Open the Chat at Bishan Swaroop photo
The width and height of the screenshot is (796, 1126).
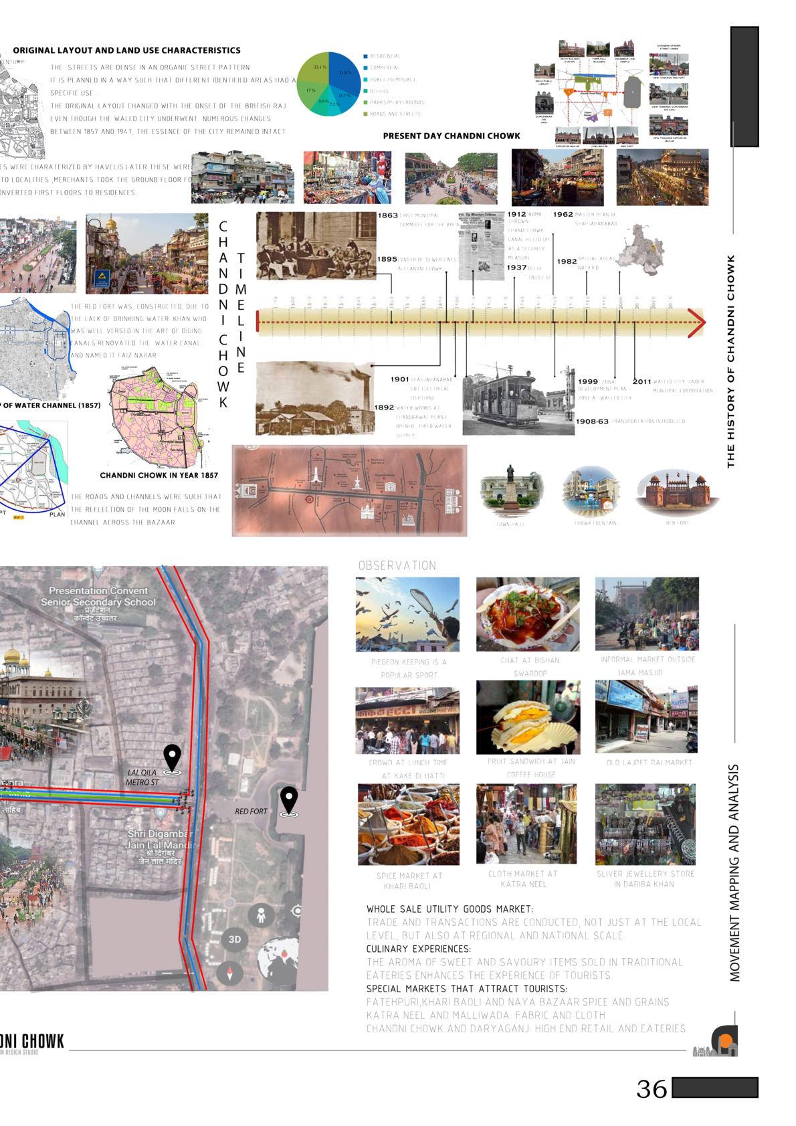pyautogui.click(x=528, y=614)
